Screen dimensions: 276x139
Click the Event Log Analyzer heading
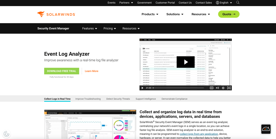(67, 54)
